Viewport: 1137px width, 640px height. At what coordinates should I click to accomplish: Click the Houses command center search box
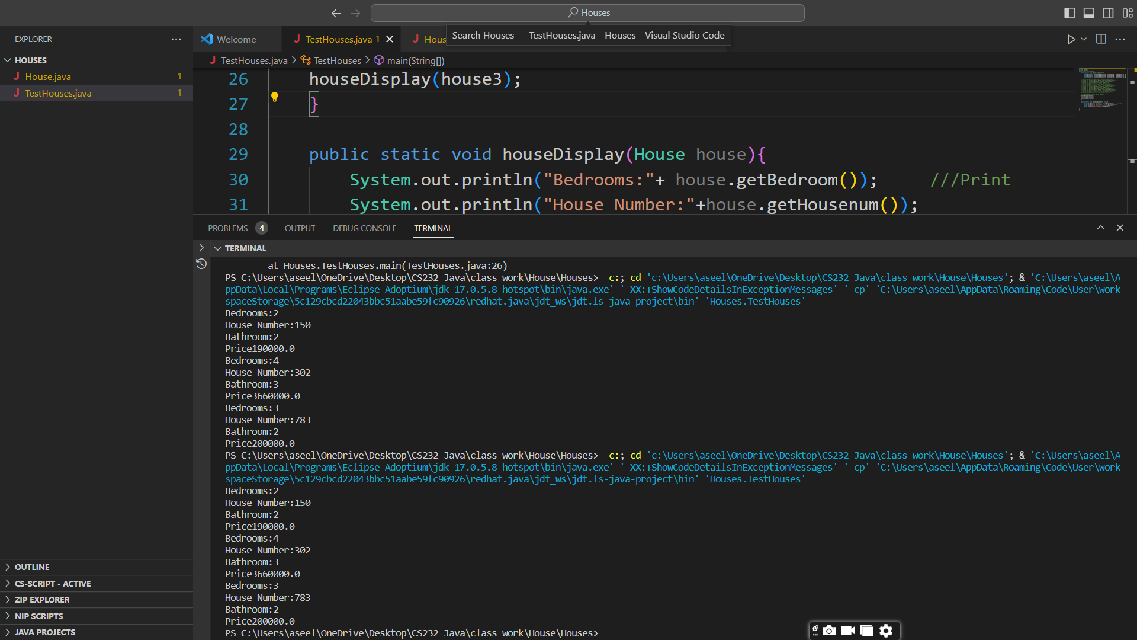(x=587, y=13)
